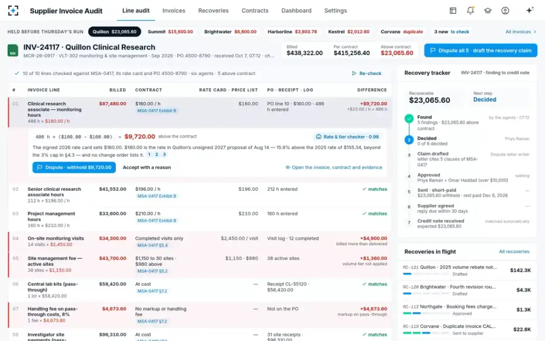The width and height of the screenshot is (545, 341).
Task: Open the Recoveries tab
Action: pos(213,10)
